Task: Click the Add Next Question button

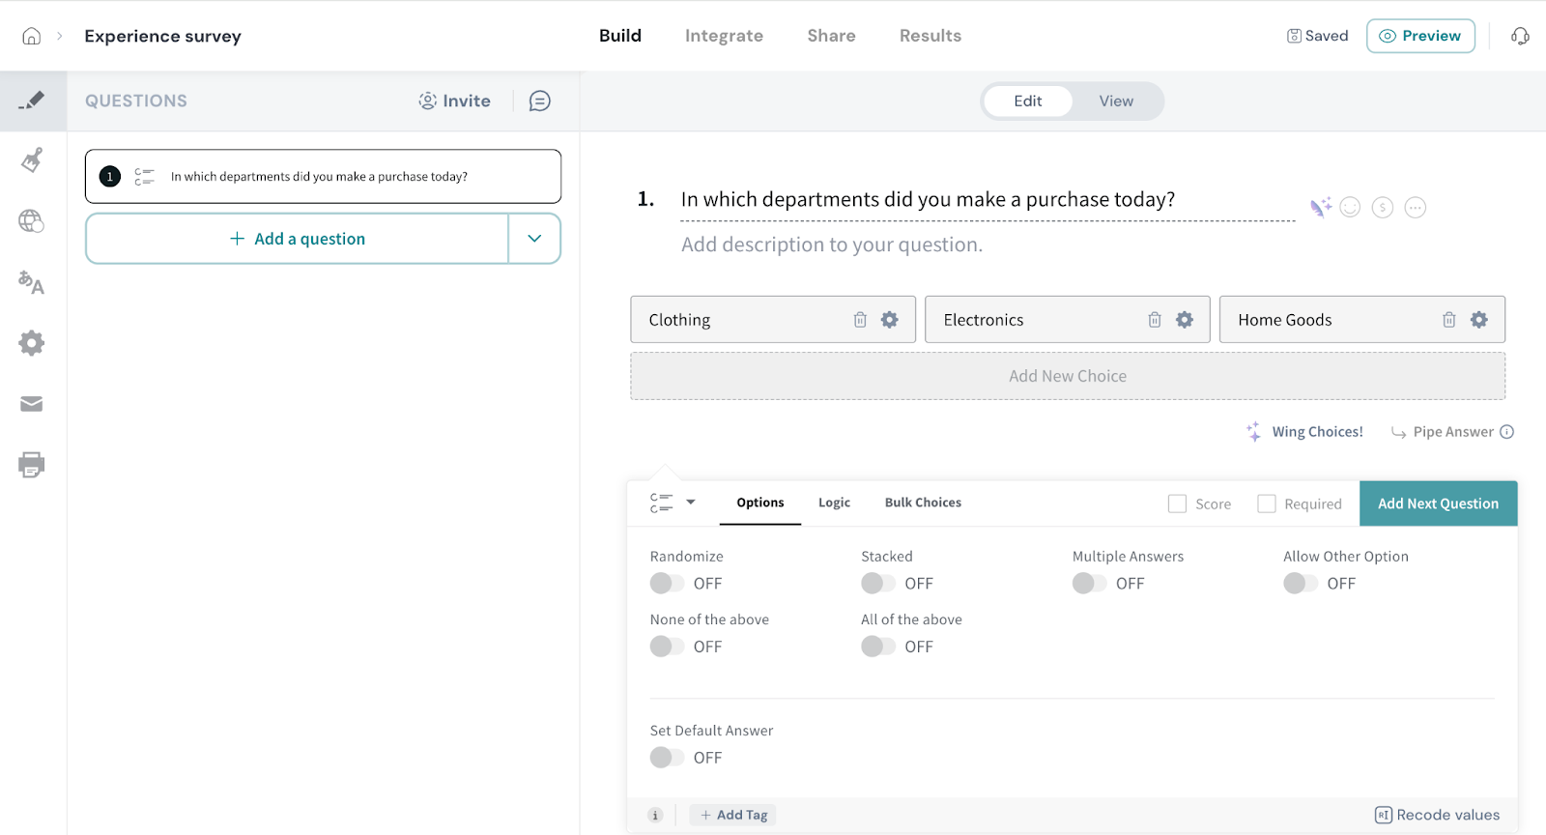Action: (x=1438, y=504)
